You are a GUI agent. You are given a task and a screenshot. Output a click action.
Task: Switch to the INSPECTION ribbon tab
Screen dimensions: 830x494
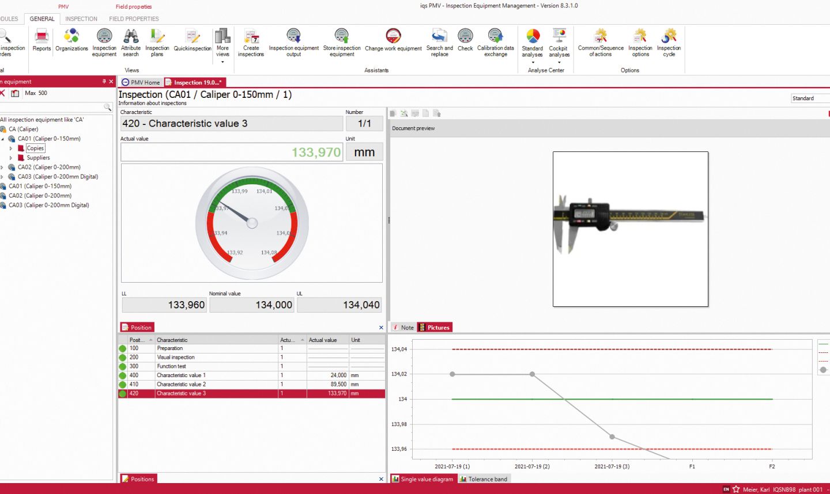[81, 18]
